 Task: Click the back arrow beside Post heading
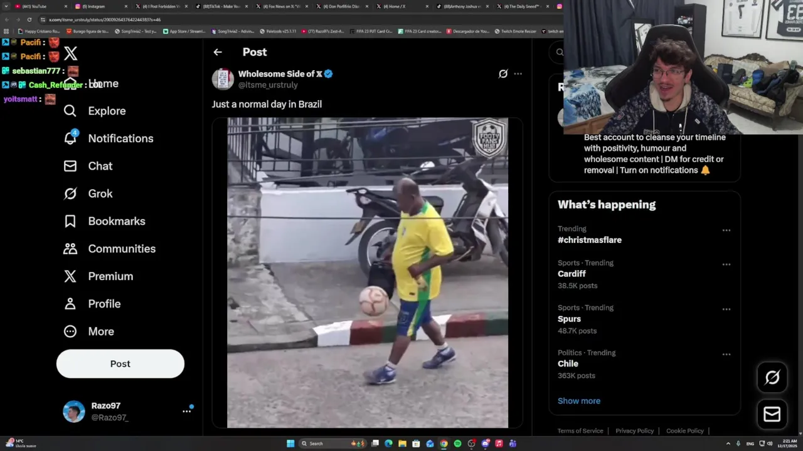coord(218,52)
